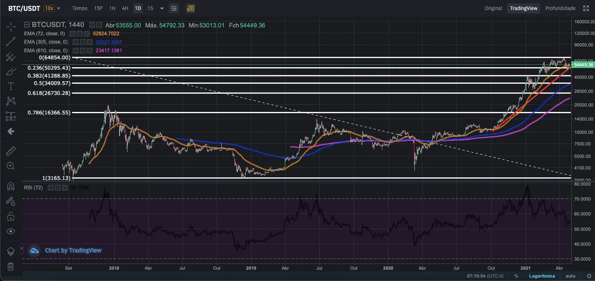Enter fullscreen chart mode
Screen dimensions: 595x281
586,8
